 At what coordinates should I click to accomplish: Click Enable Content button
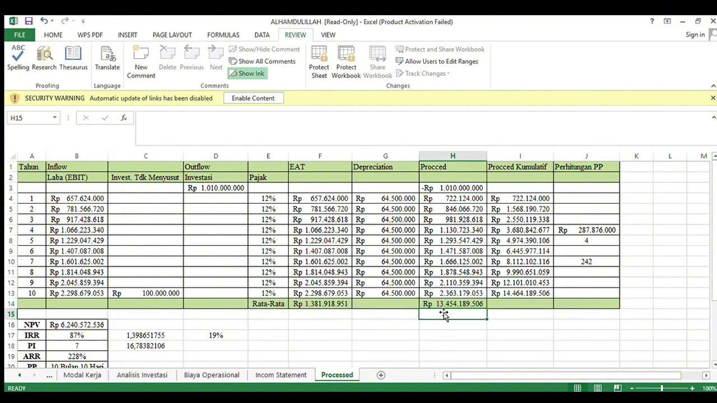tap(253, 98)
